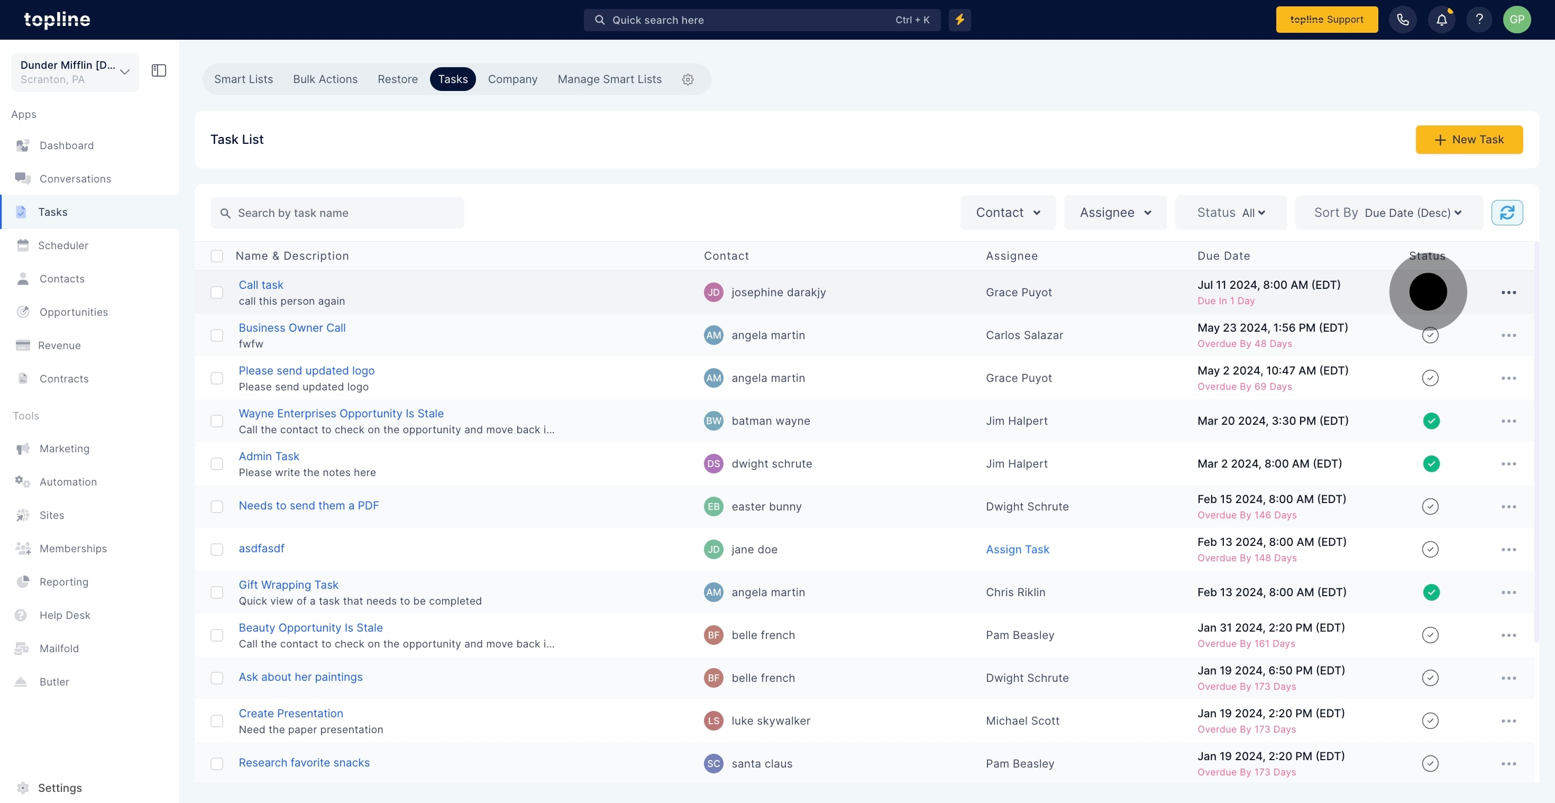Check the box for Admin Task row

click(x=217, y=464)
